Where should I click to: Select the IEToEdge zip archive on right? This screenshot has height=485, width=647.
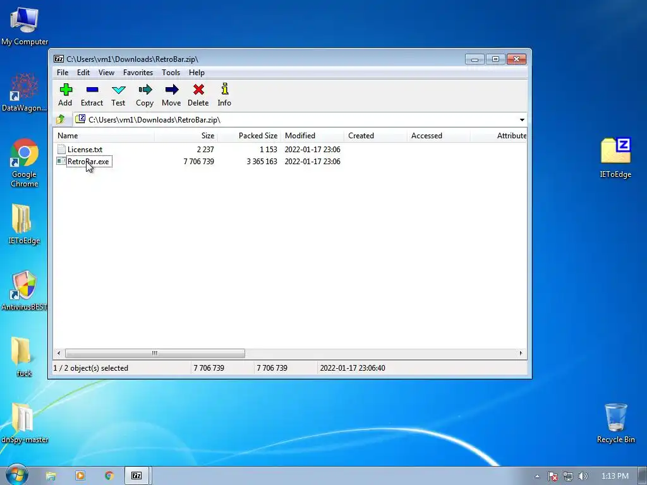coord(615,157)
